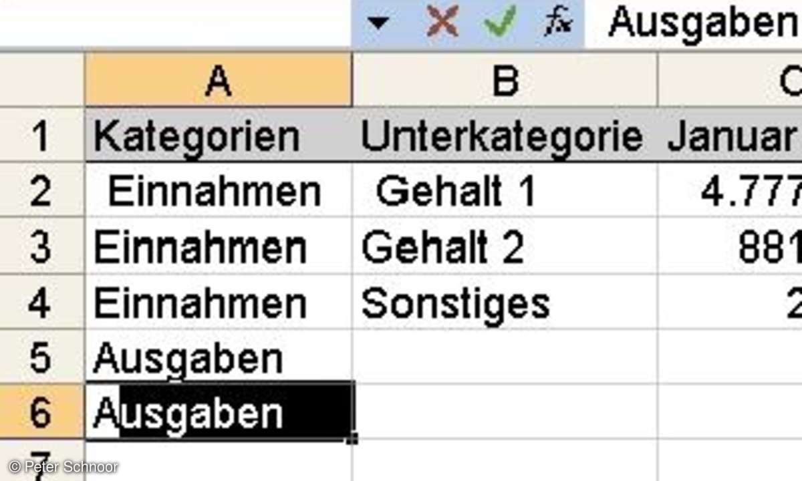The width and height of the screenshot is (802, 481).
Task: Select the Gehalt 1 cell
Action: (505, 192)
